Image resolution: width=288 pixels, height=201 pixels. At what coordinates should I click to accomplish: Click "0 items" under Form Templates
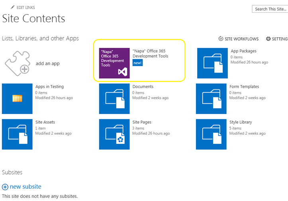tap(235, 93)
